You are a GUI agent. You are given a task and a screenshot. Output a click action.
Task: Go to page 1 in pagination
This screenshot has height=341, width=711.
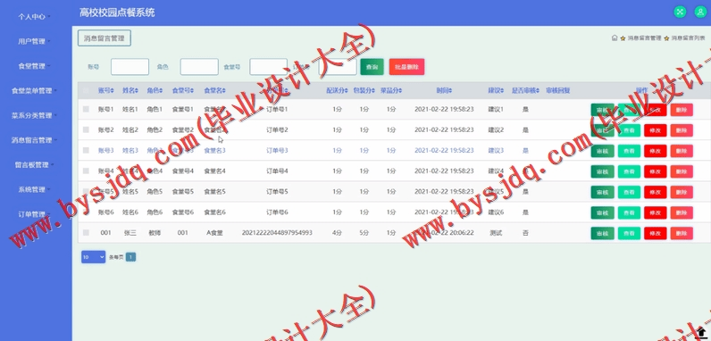[130, 257]
